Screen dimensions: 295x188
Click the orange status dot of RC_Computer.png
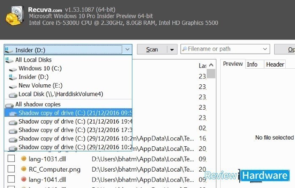24,169
